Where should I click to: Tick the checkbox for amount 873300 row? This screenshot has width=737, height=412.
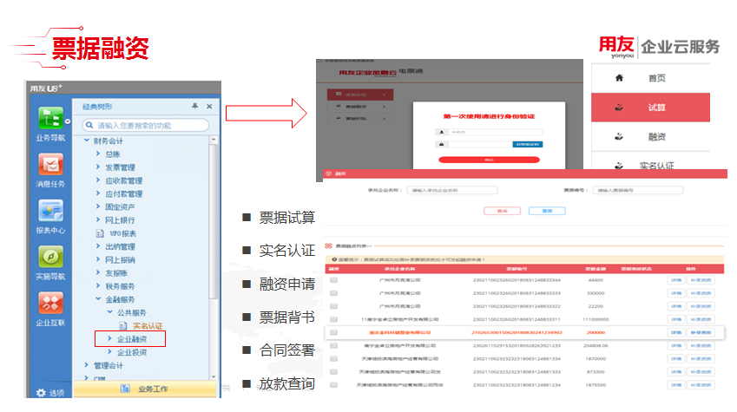point(333,372)
